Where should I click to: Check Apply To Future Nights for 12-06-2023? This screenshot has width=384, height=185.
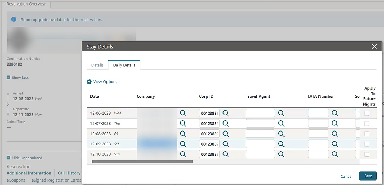[x=367, y=113]
